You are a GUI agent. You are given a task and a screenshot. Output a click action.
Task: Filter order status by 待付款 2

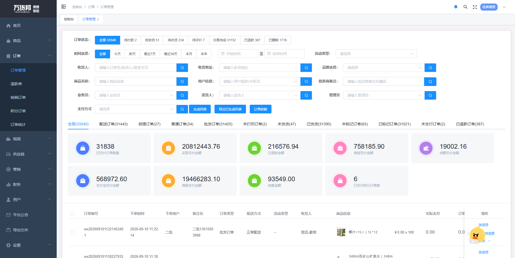click(x=130, y=40)
